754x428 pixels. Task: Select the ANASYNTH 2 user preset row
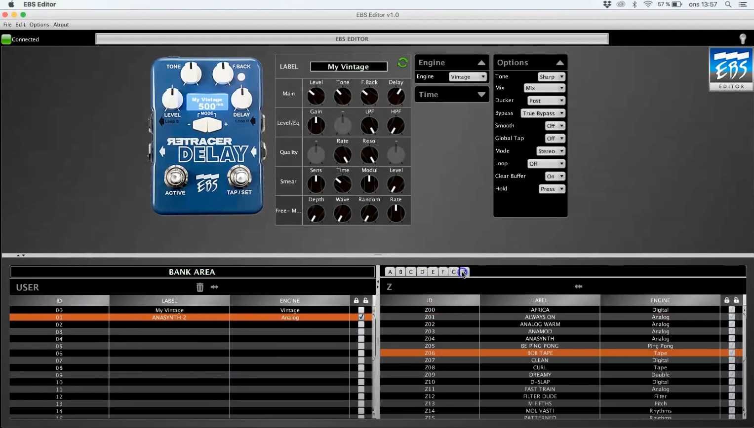(x=191, y=318)
